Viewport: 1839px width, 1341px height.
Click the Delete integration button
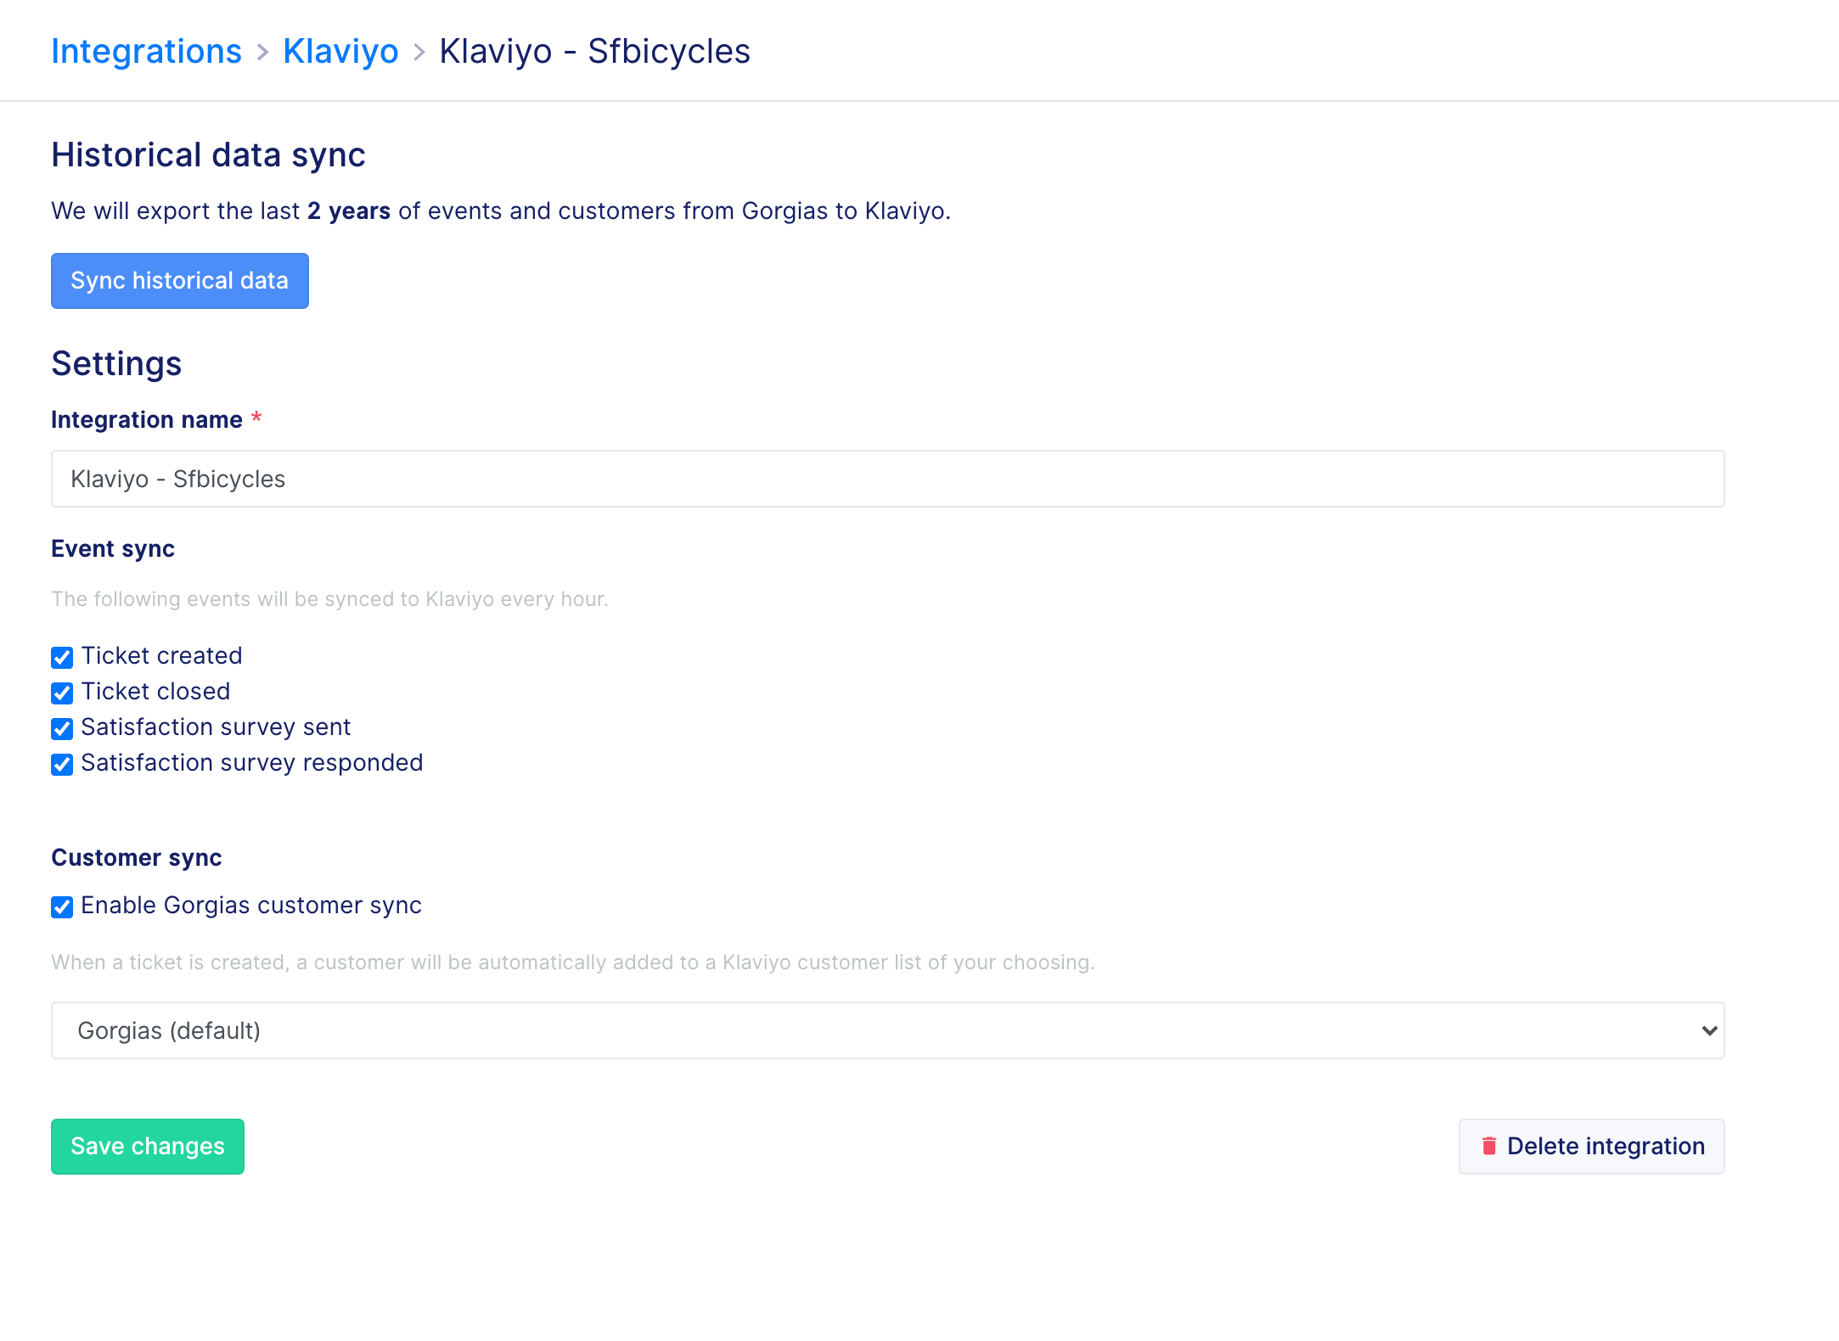click(1592, 1147)
